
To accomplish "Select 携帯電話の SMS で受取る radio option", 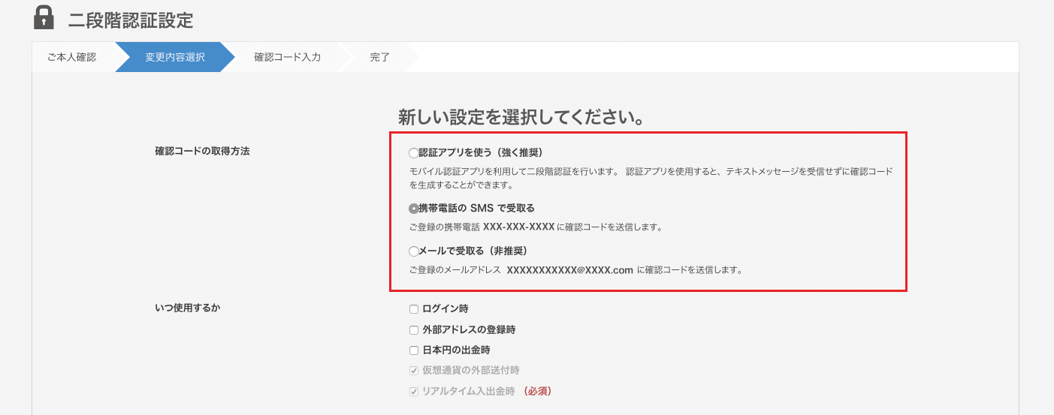I will pyautogui.click(x=413, y=209).
